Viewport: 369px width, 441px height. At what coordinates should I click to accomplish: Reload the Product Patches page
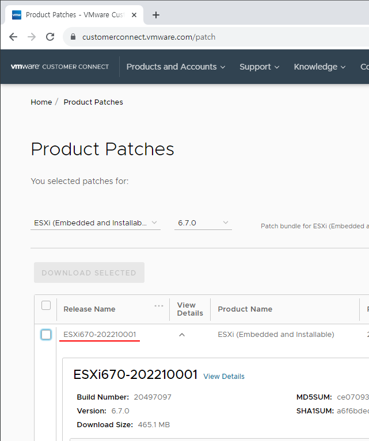pyautogui.click(x=50, y=37)
